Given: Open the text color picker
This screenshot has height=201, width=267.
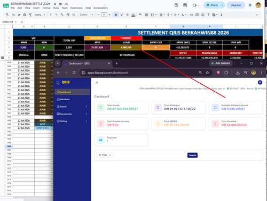Looking at the screenshot, I should pyautogui.click(x=133, y=15).
